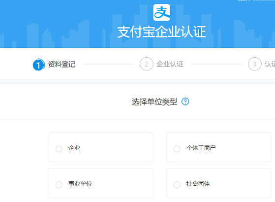This screenshot has width=275, height=202.
Task: Choose the 事业单位 radio button
Action: pos(59,185)
